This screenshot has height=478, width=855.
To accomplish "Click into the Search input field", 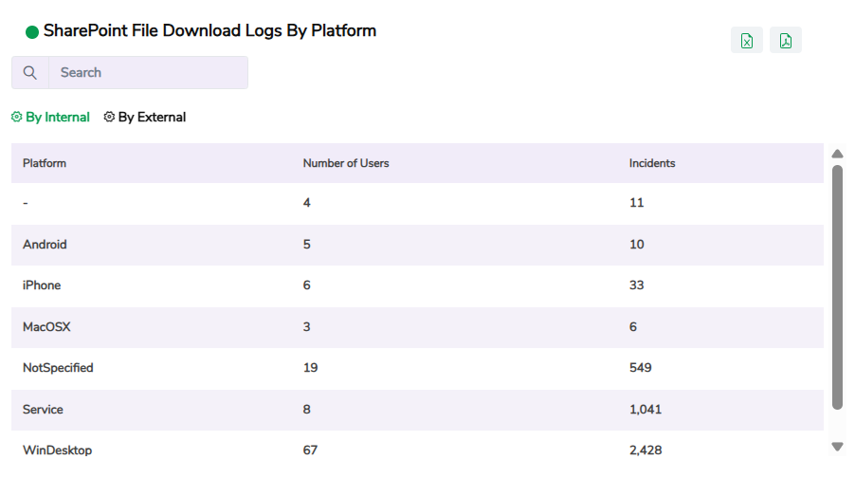I will [147, 73].
